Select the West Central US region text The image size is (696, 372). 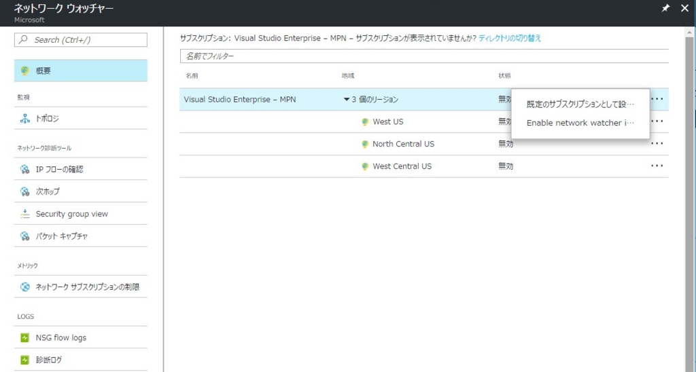402,166
